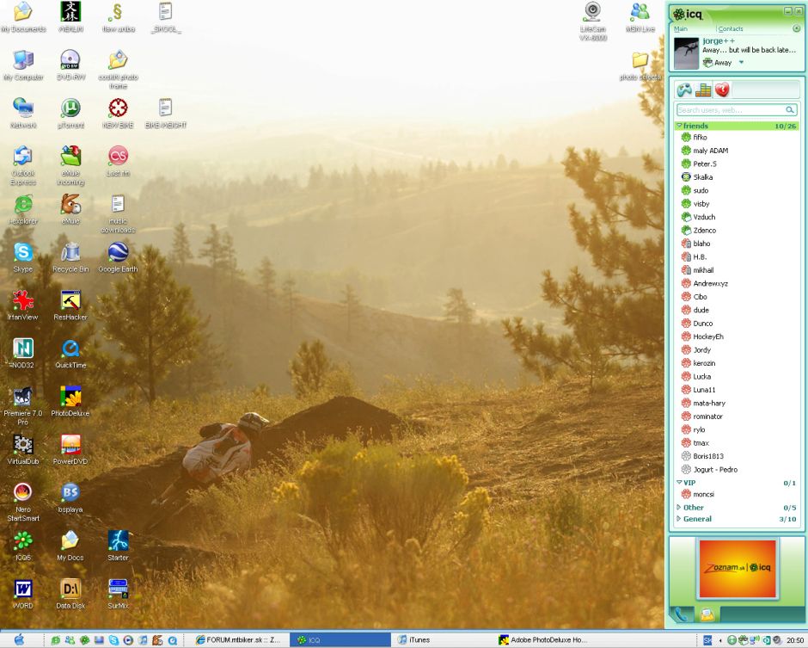Open the ICQ Xtraz games icon
The height and width of the screenshot is (648, 808).
[683, 89]
